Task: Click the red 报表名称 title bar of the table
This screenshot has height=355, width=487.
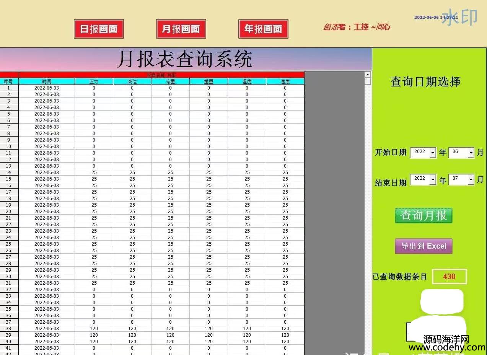Action: [x=161, y=75]
